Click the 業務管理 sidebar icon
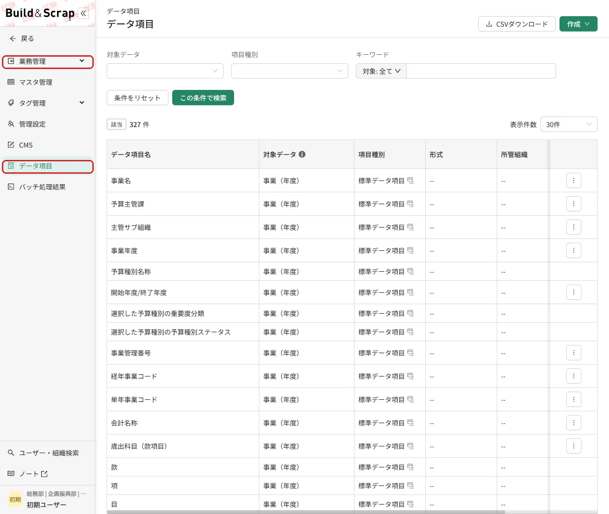 click(x=11, y=61)
